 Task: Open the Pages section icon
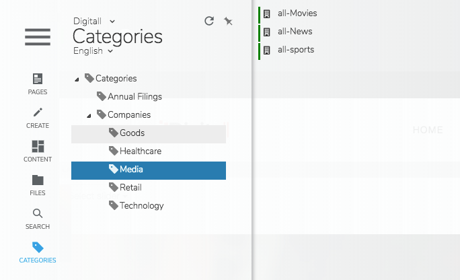point(38,79)
